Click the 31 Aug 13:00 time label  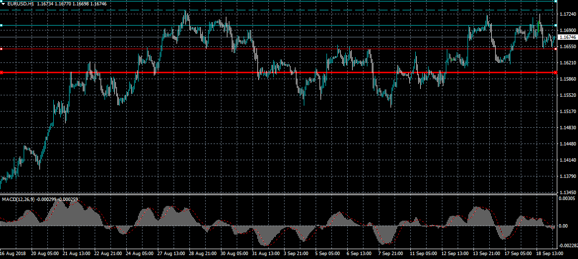(x=266, y=254)
